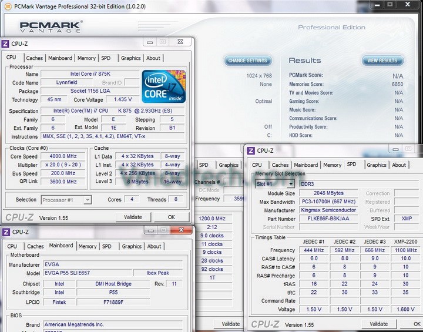Open Memory tab in top CPU-Z window

point(86,58)
